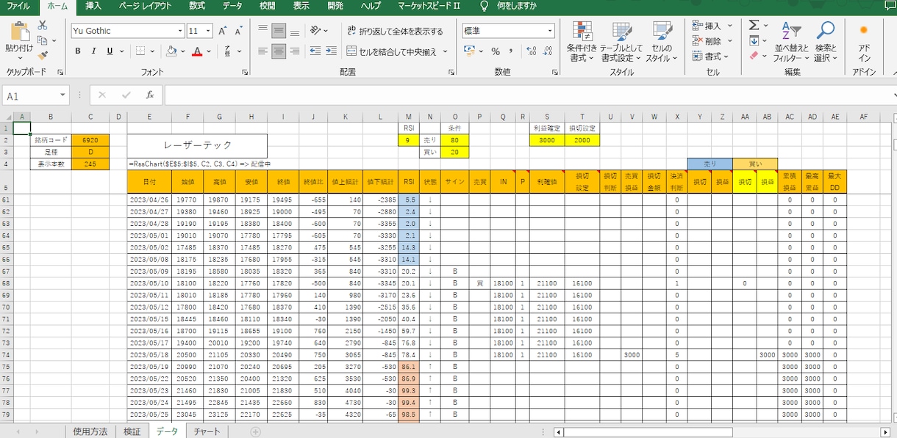Decrease font size with the small A icon
897x438 pixels.
240,31
